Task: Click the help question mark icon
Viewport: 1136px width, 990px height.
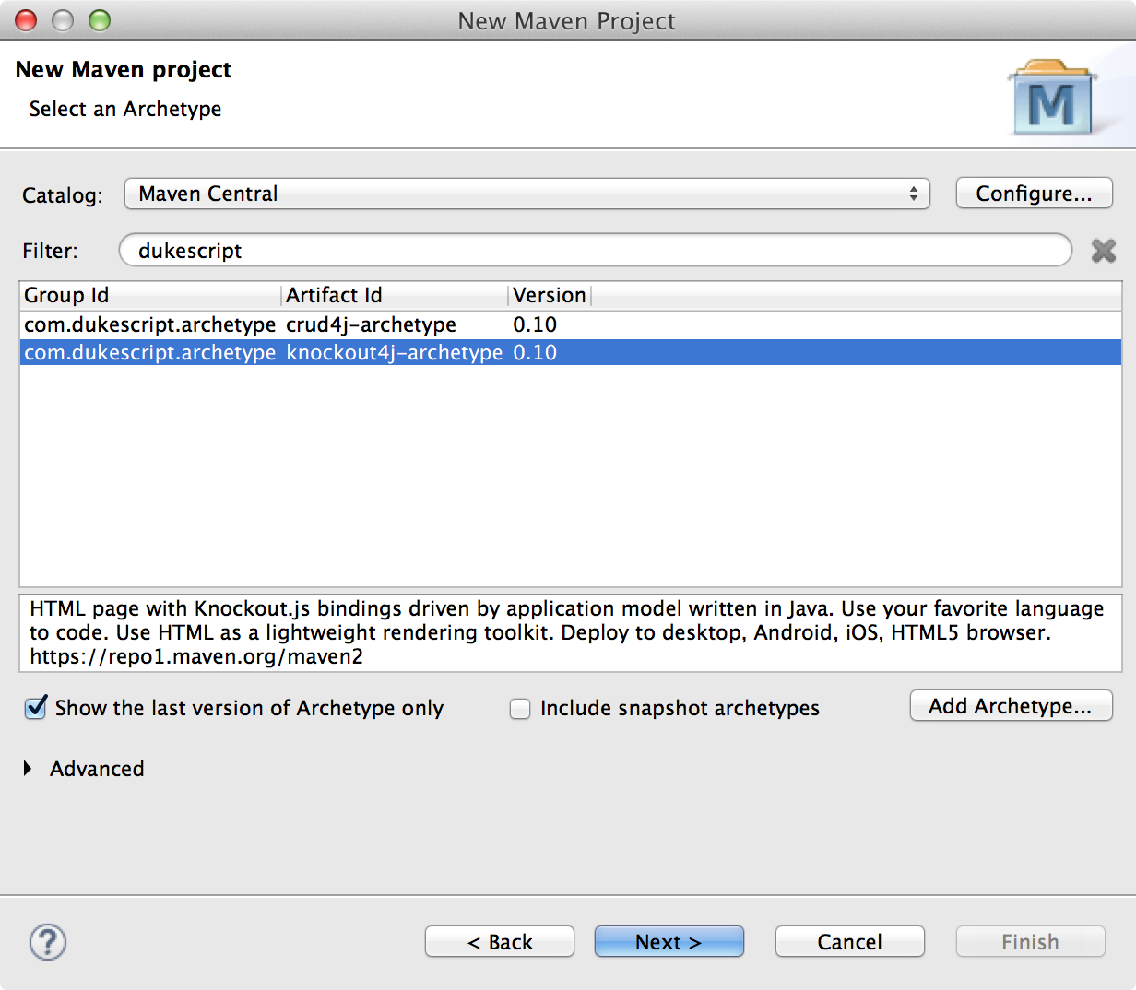Action: (x=48, y=942)
